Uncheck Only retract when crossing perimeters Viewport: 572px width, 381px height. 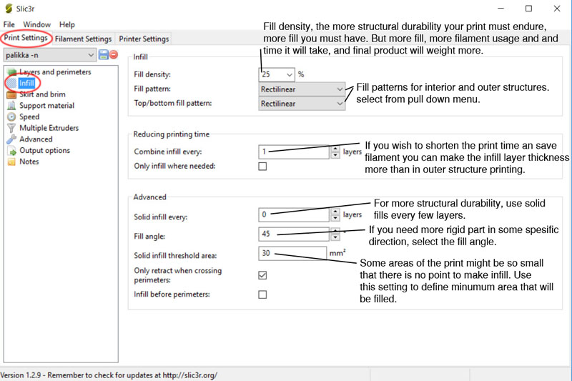(x=262, y=275)
